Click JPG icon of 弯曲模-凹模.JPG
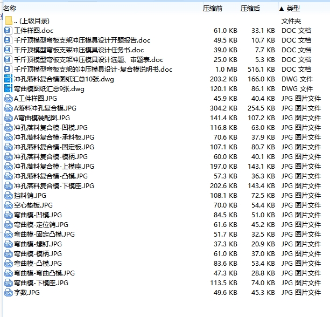 coord(9,215)
